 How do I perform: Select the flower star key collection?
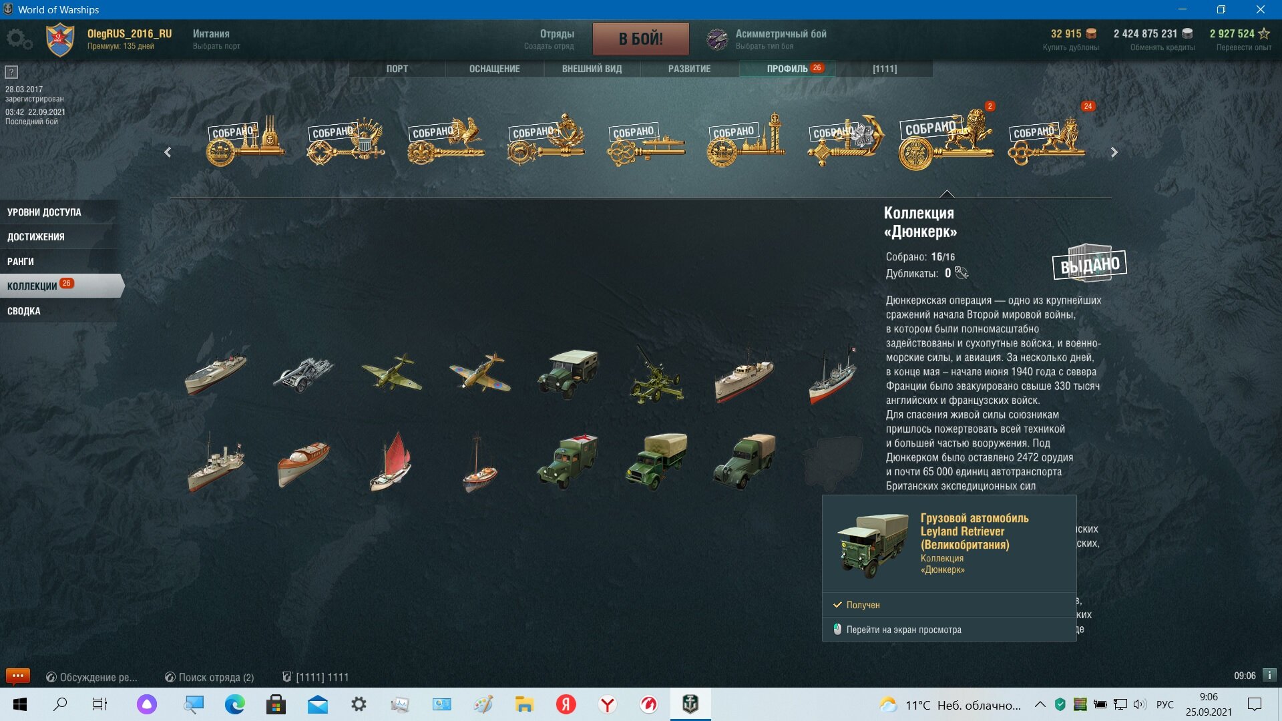pos(846,141)
